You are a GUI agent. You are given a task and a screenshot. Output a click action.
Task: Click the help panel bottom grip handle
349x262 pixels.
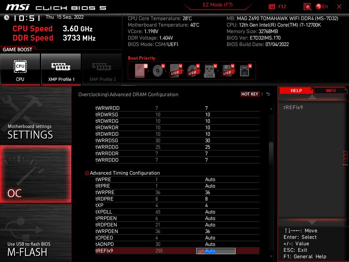coord(312,222)
